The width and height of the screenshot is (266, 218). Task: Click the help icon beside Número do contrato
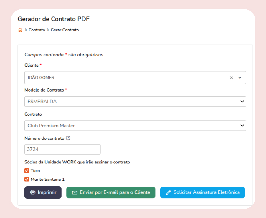click(68, 138)
